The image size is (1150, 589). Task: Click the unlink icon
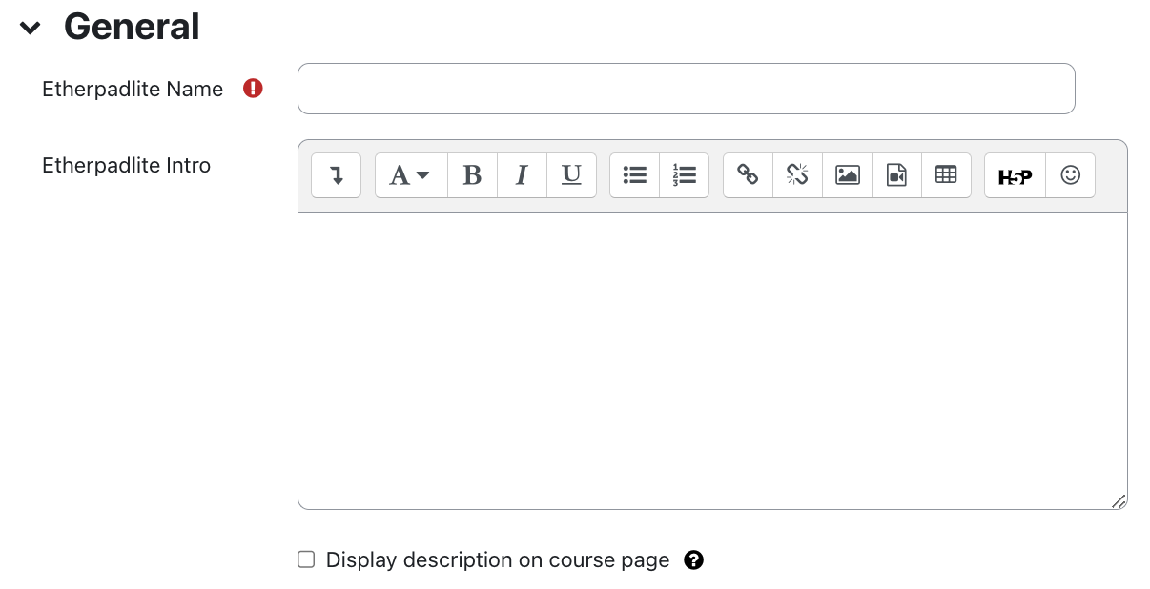[797, 175]
